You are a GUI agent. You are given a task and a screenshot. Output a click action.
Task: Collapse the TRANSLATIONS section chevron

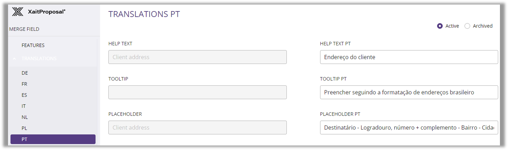(x=14, y=59)
